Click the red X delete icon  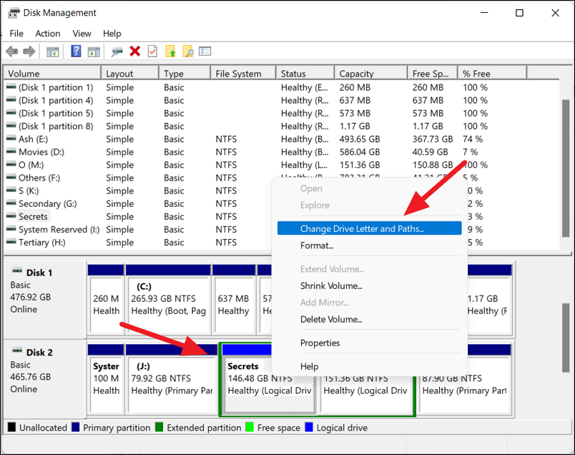135,51
